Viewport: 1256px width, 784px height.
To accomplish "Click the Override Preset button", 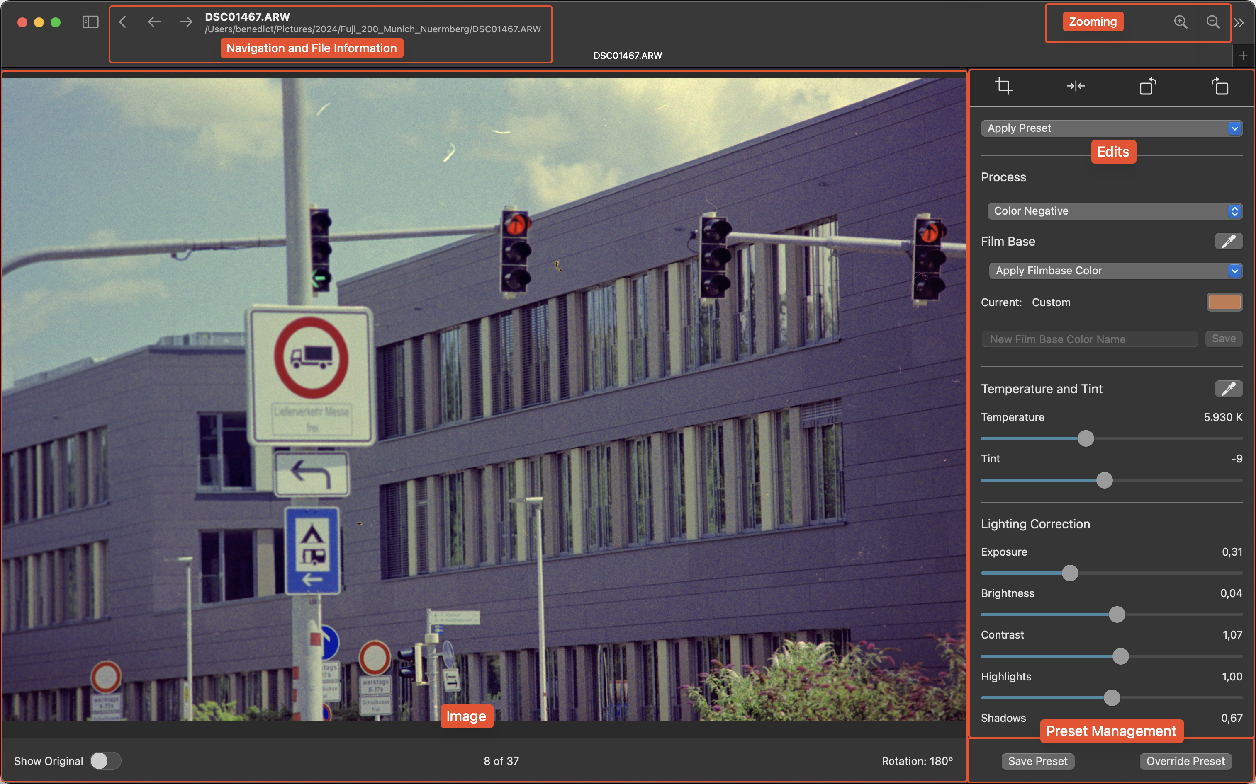I will click(x=1185, y=761).
